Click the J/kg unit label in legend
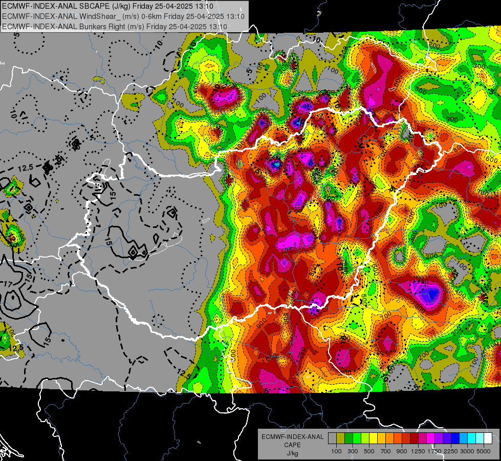 coord(292,454)
